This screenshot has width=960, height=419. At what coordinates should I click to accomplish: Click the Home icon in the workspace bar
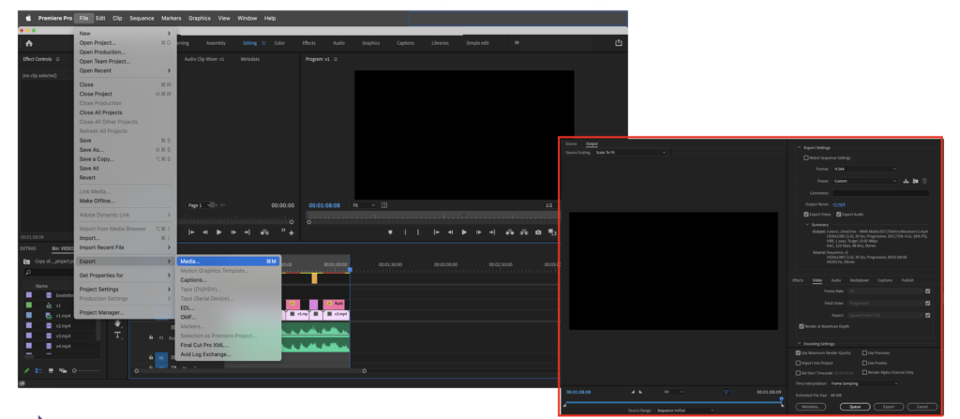coord(28,43)
